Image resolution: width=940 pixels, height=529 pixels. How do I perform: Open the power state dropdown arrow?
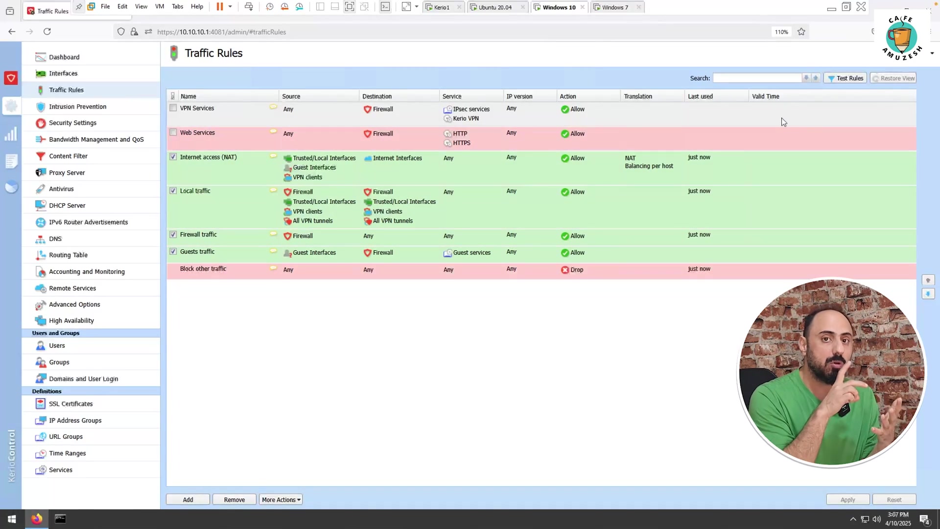pyautogui.click(x=230, y=7)
